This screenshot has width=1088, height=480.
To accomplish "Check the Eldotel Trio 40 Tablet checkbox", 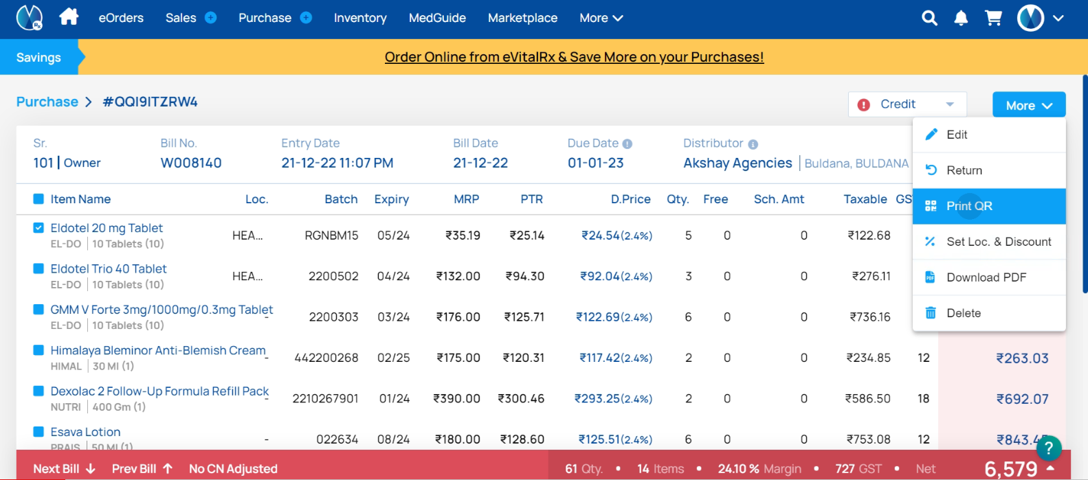I will [38, 268].
